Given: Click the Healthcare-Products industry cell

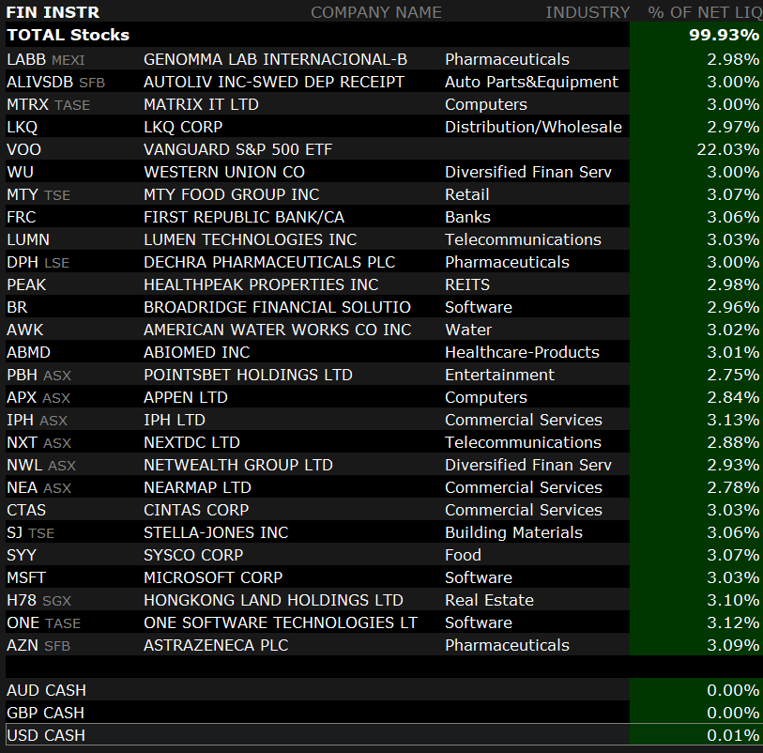Looking at the screenshot, I should [522, 352].
